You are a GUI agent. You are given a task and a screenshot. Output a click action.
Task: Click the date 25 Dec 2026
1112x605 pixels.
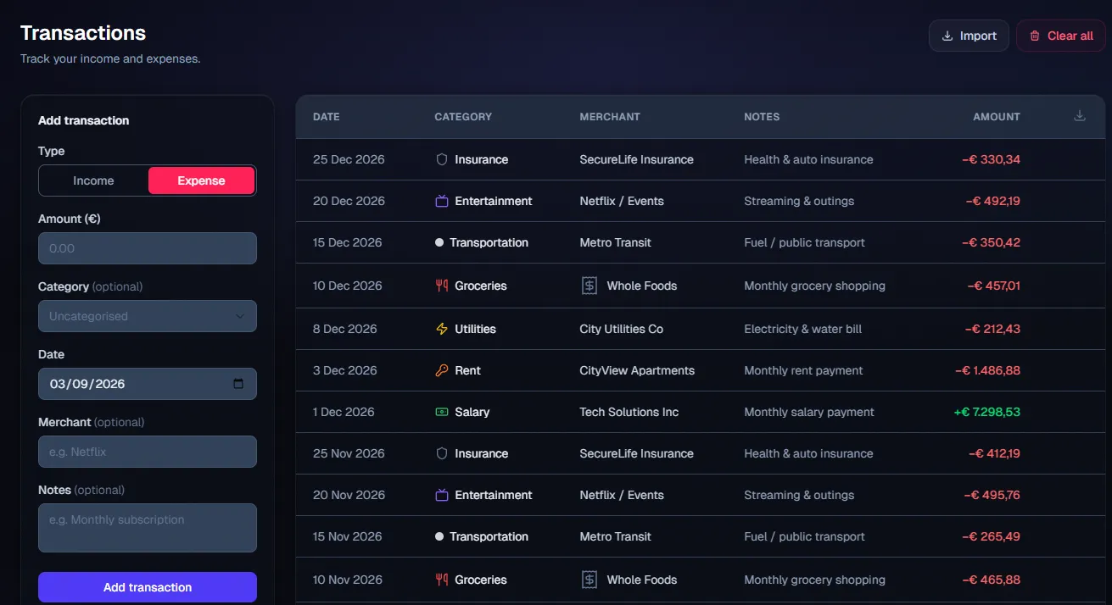[x=349, y=159]
